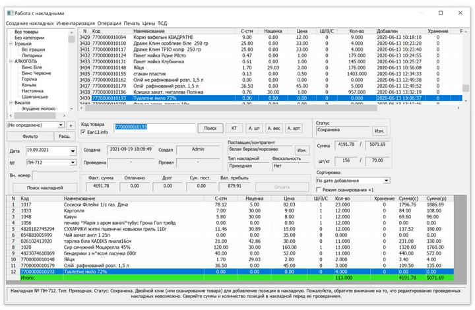Select Настоянка tree item
This screenshot has height=310, width=475.
pyautogui.click(x=32, y=91)
